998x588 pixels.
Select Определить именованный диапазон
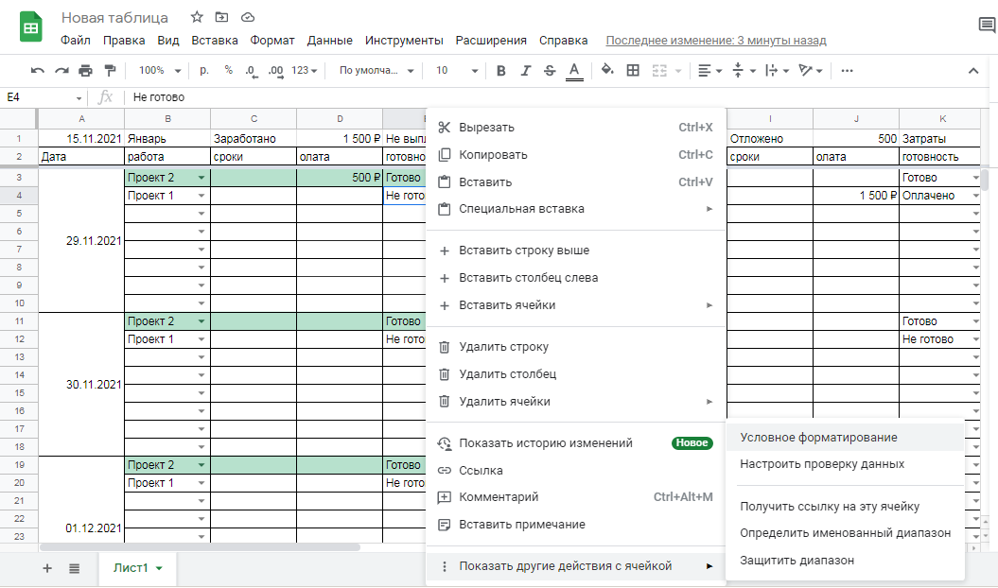[845, 533]
